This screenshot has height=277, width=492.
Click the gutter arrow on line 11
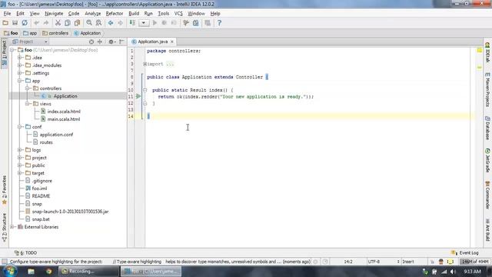click(x=138, y=96)
